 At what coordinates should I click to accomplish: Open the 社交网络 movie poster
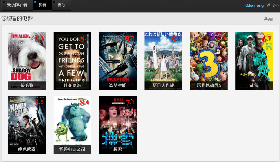[x=72, y=61]
